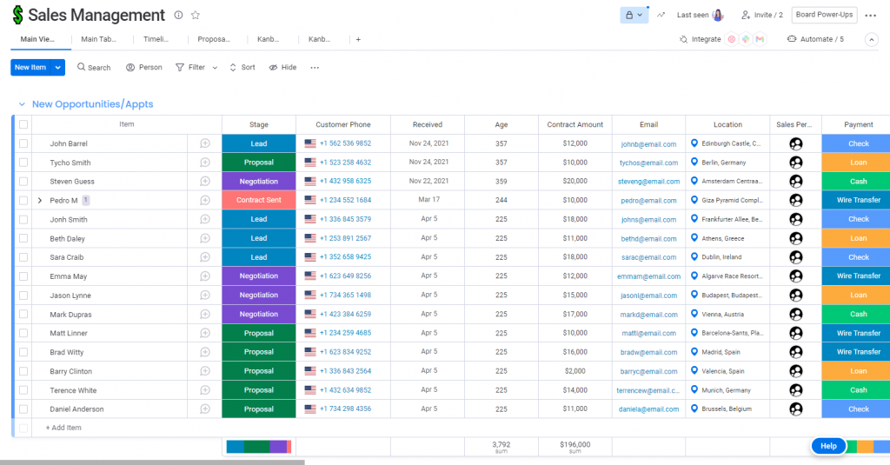Collapse header with round chevron-up icon
Image resolution: width=890 pixels, height=465 pixels.
click(x=871, y=40)
